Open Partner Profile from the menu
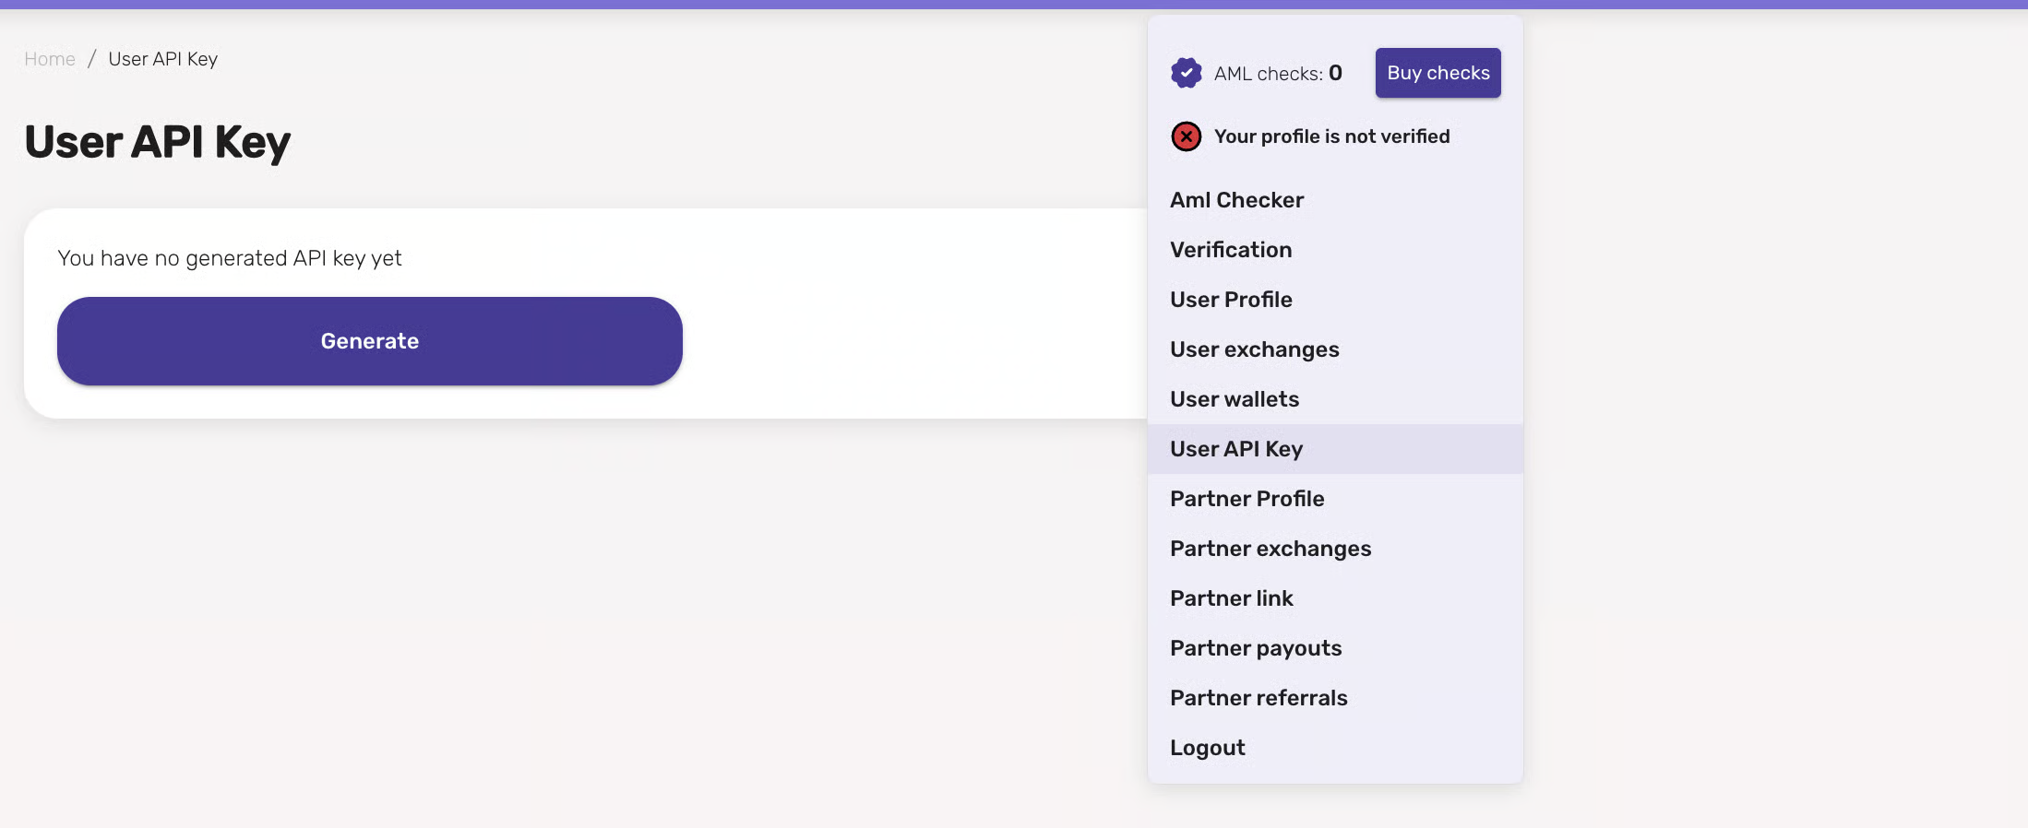 point(1247,499)
